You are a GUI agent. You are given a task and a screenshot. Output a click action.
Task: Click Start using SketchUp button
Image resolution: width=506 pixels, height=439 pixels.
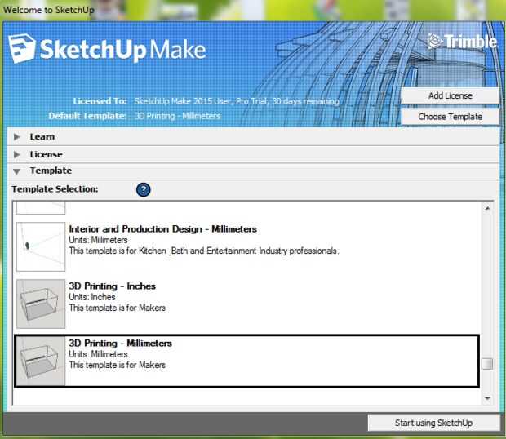(x=433, y=423)
